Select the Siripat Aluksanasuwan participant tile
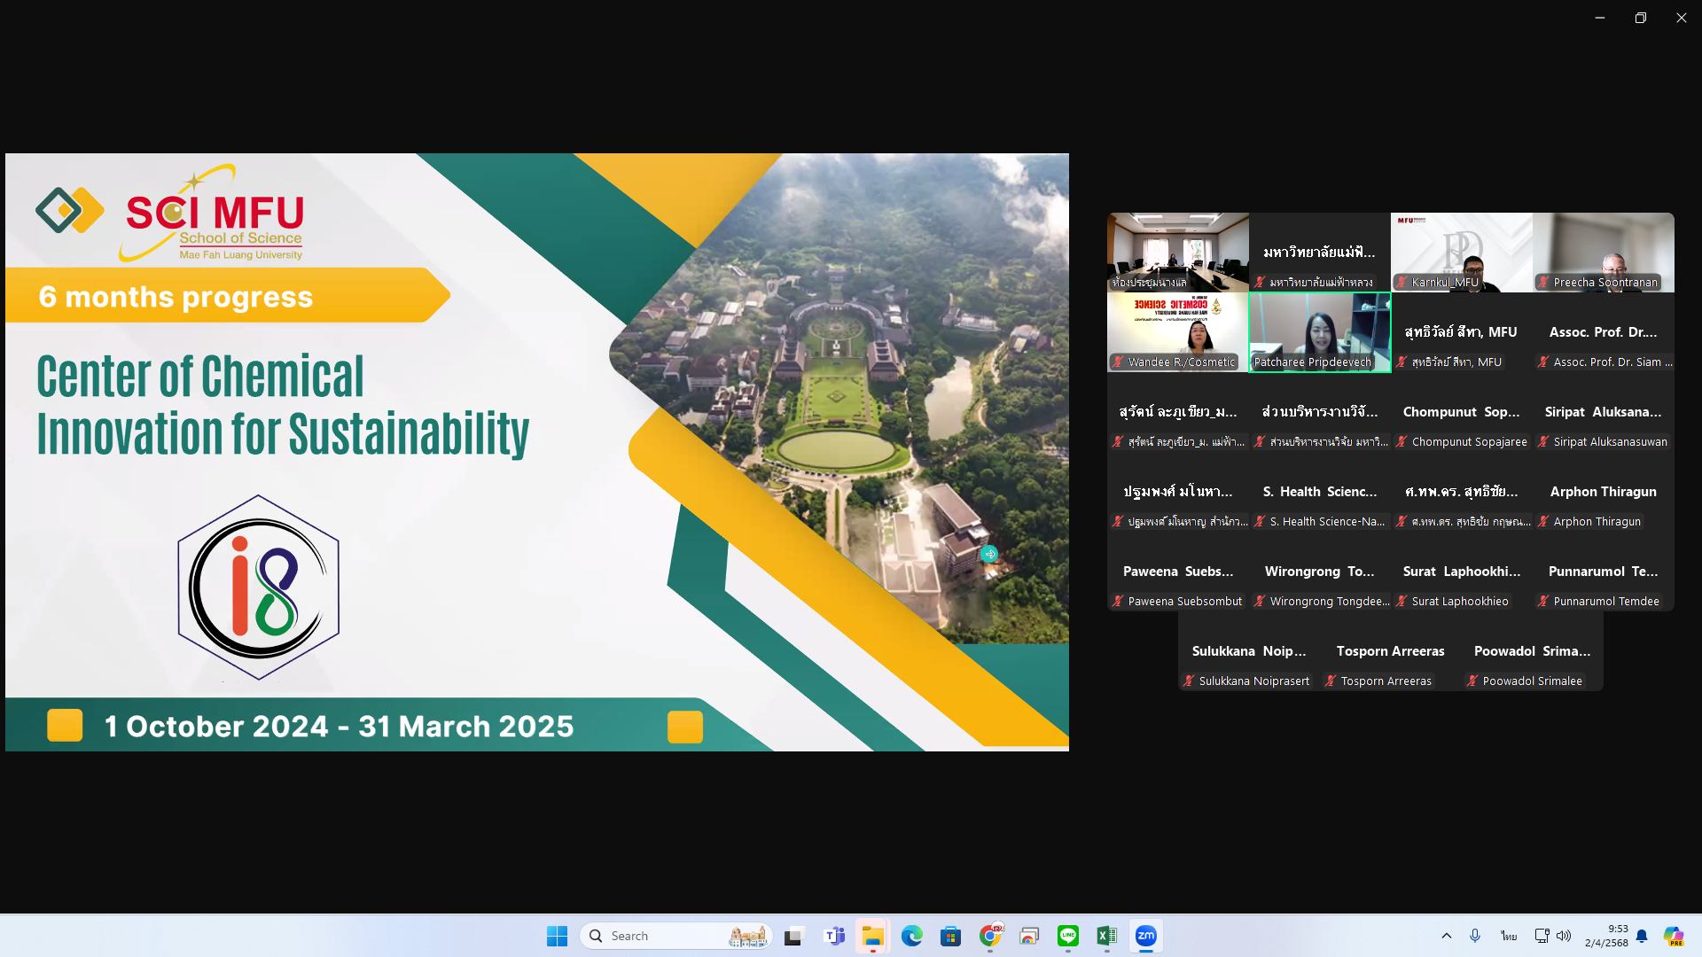Screen dimensions: 1702x957 [x=1604, y=412]
